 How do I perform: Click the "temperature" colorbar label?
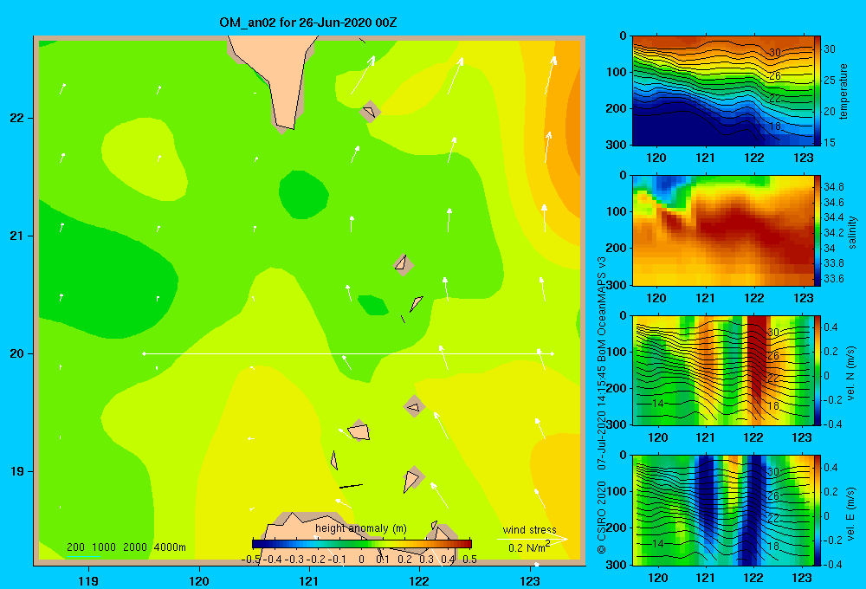[843, 91]
